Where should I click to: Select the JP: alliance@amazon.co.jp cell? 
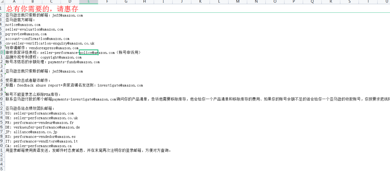pos(31,132)
